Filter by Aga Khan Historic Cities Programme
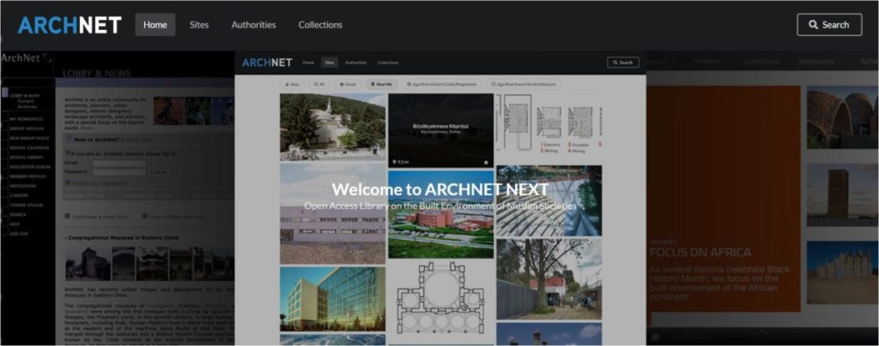The width and height of the screenshot is (879, 346). point(444,84)
